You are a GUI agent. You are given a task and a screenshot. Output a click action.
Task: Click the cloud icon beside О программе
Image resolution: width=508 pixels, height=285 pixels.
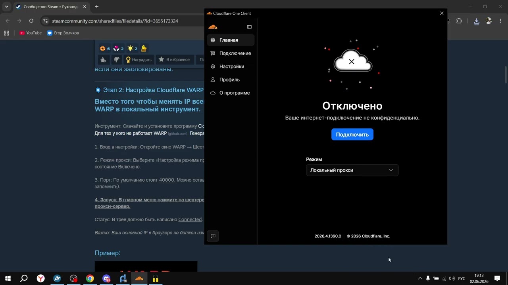pos(213,93)
